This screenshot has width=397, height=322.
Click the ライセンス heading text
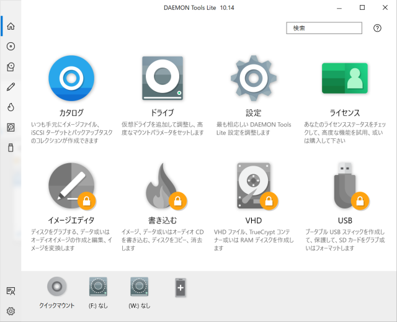[x=345, y=113]
